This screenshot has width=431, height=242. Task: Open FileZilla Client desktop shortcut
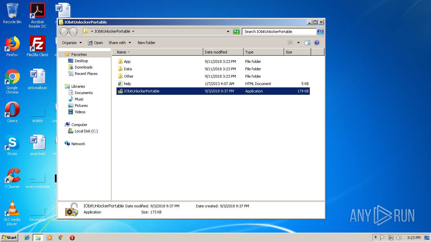pyautogui.click(x=37, y=46)
